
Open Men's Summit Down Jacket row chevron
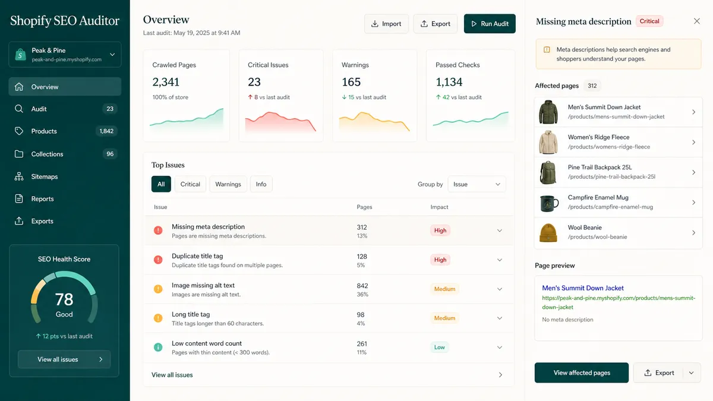click(693, 112)
